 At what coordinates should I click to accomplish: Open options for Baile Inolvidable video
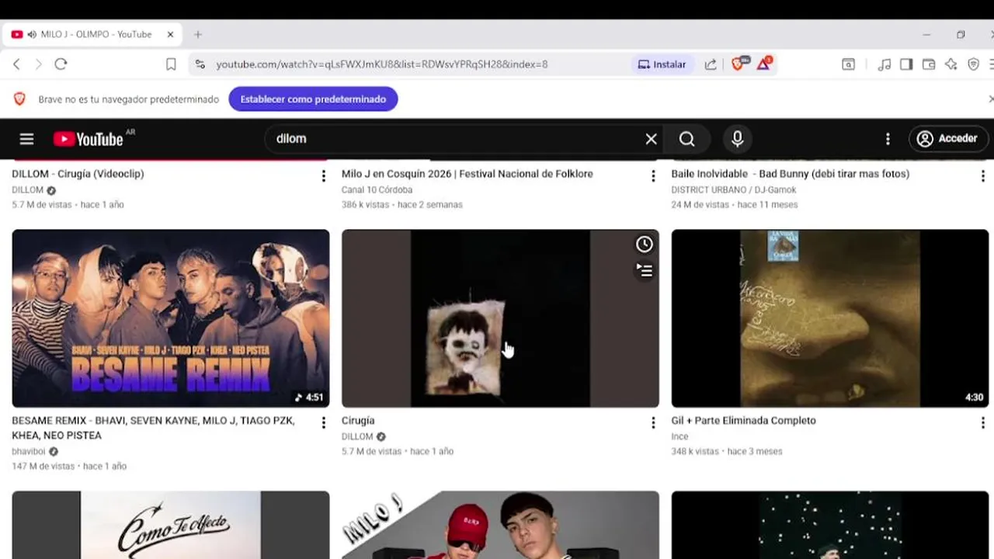(982, 176)
